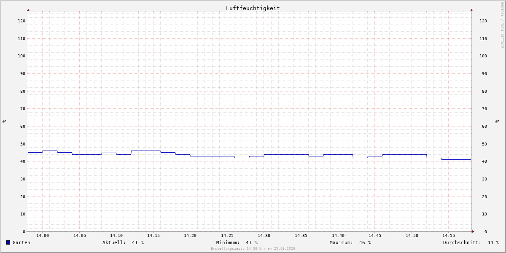Select the 14:55 time axis label
506x253 pixels.
pos(449,236)
